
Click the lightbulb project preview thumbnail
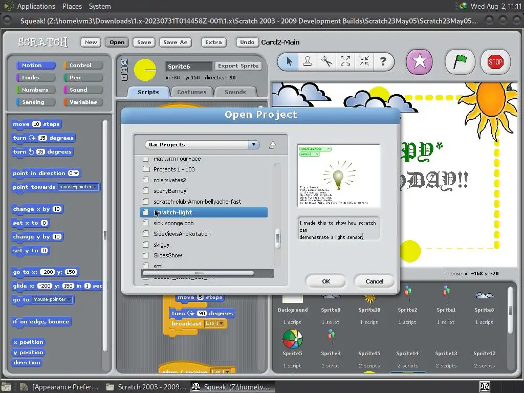coord(339,176)
